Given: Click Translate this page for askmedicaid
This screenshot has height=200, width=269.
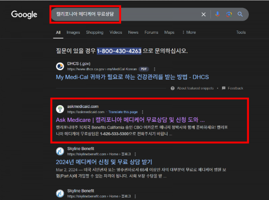Looking at the screenshot, I should pos(123,111).
